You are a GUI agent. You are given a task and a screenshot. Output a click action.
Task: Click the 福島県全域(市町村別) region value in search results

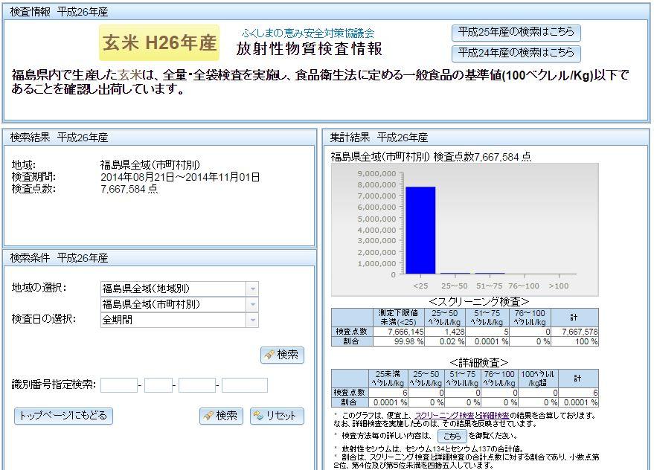click(x=150, y=165)
